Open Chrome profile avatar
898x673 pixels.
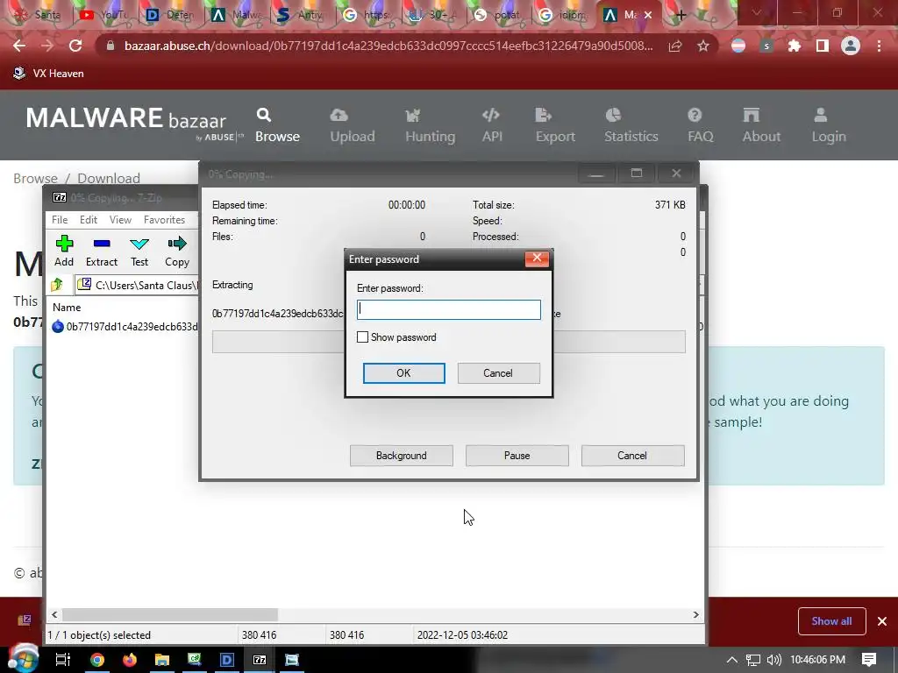tap(851, 46)
